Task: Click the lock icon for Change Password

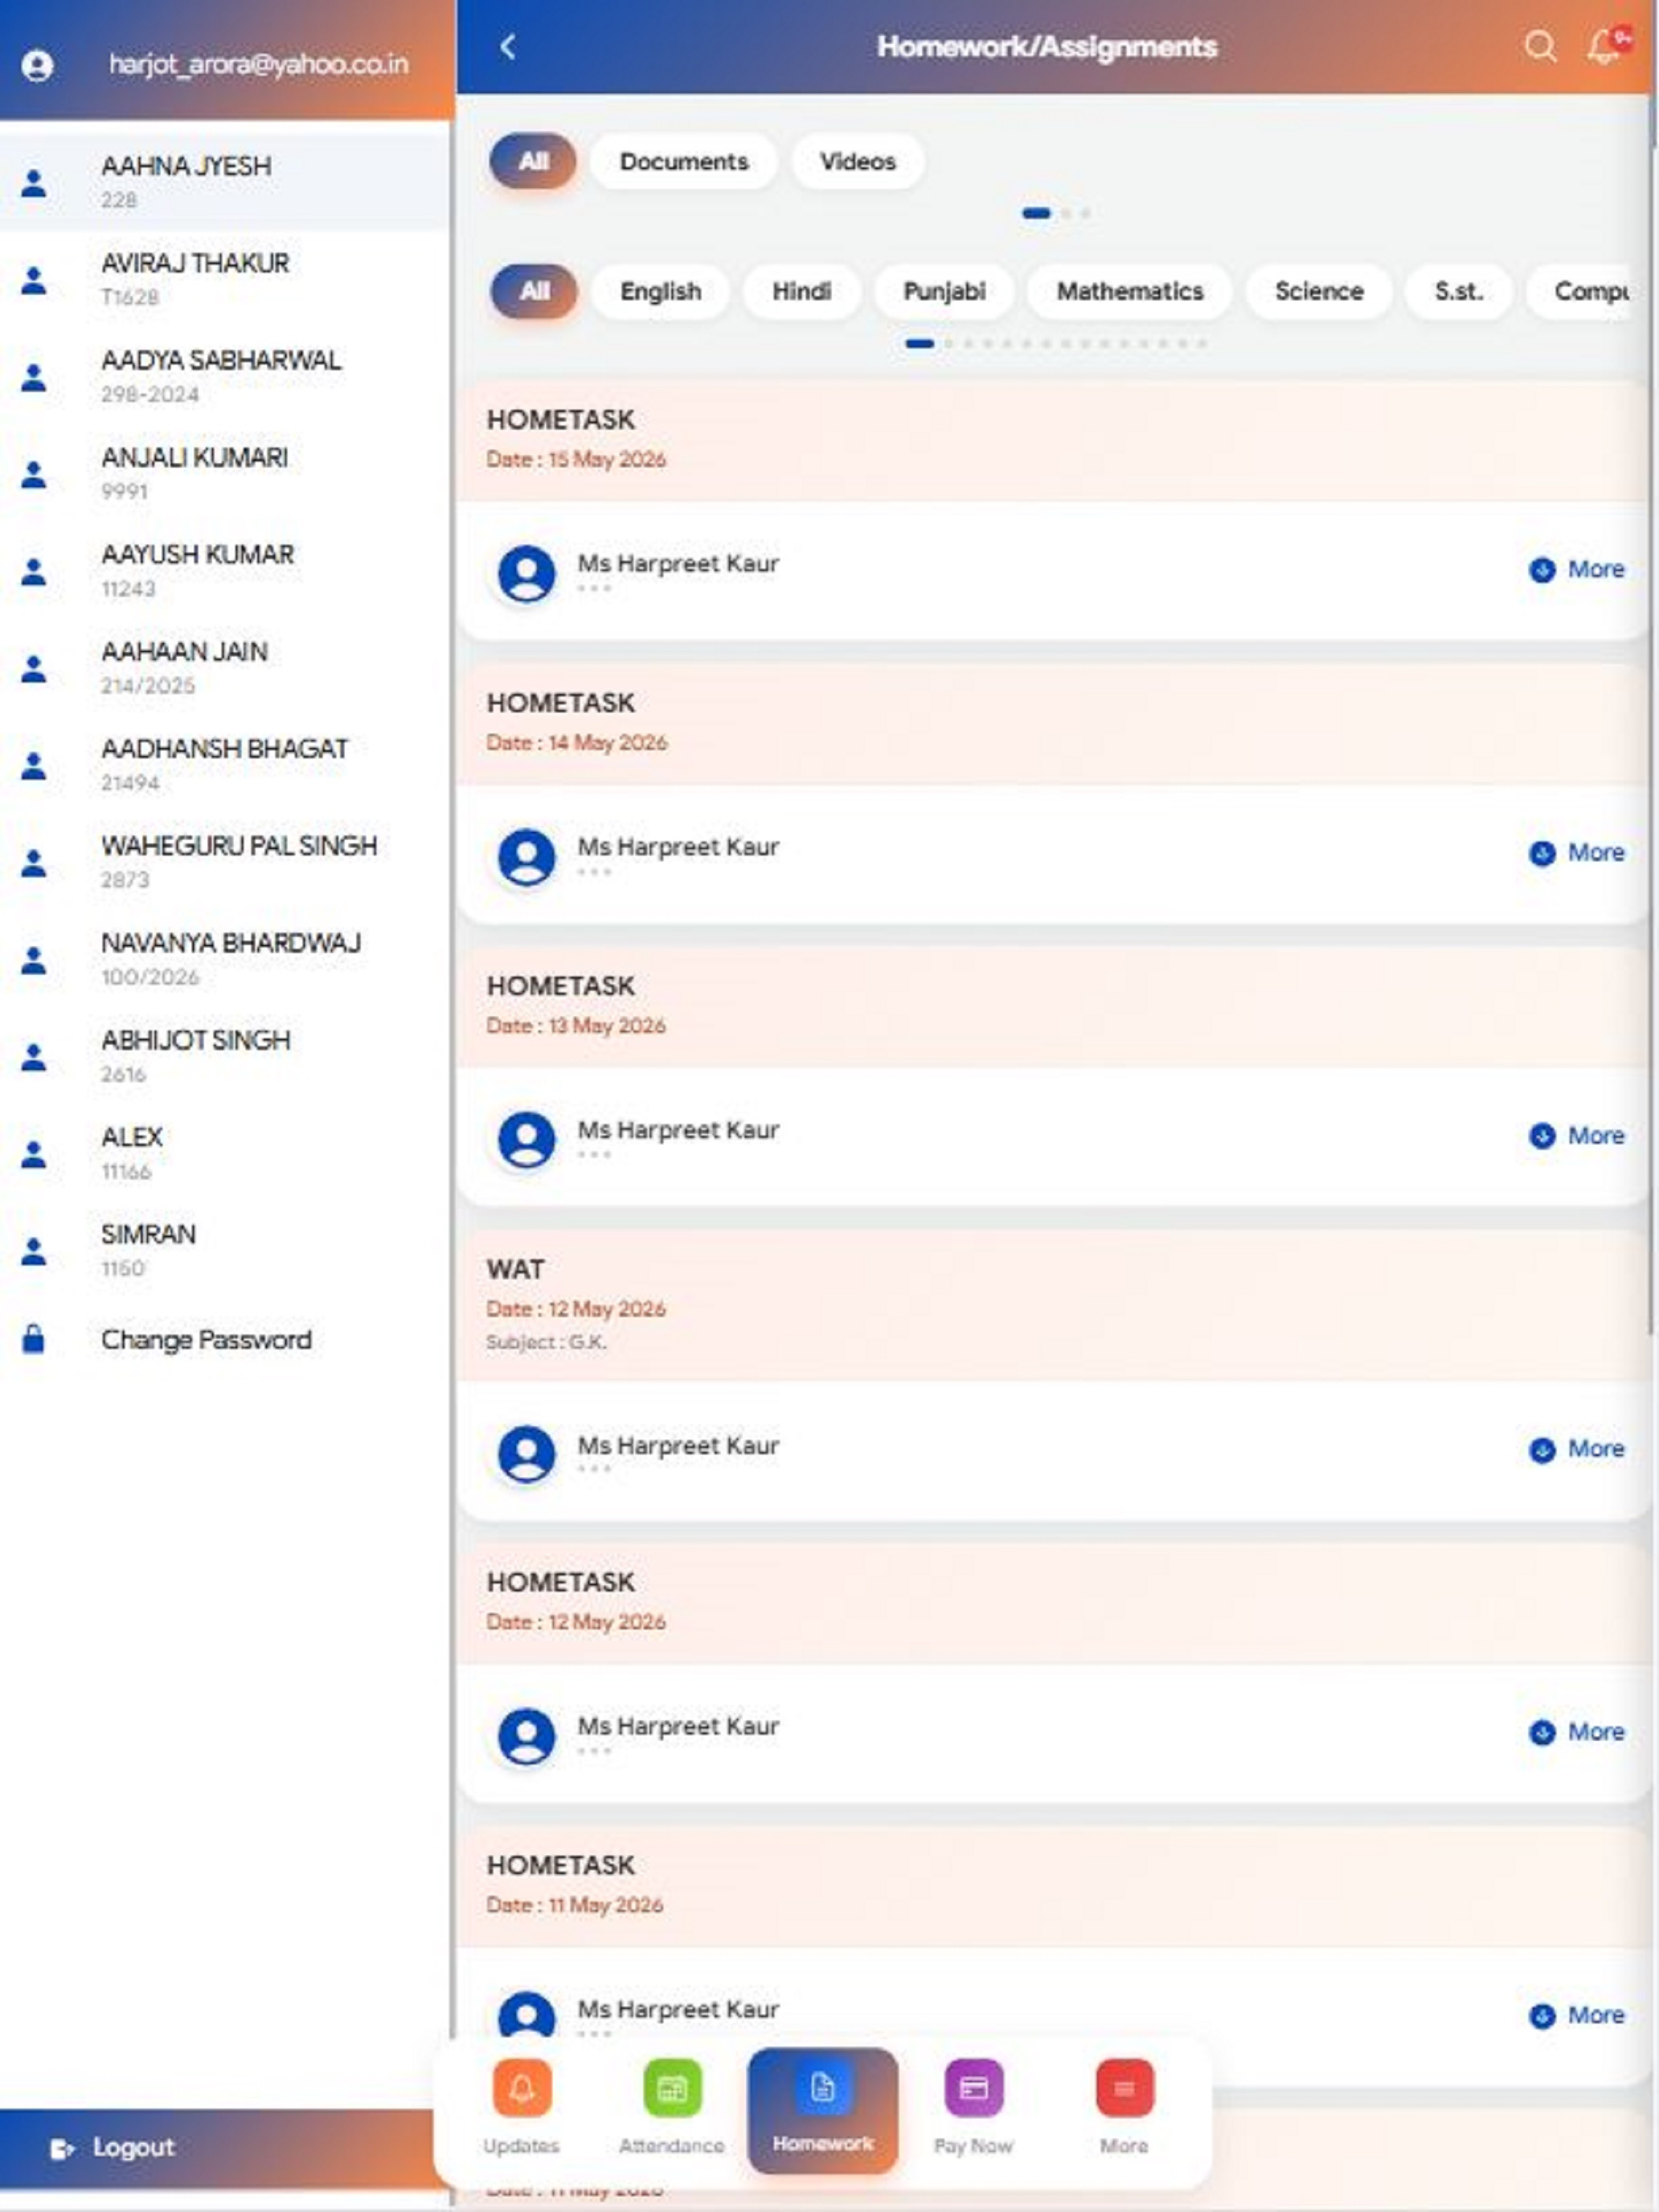Action: 34,1339
